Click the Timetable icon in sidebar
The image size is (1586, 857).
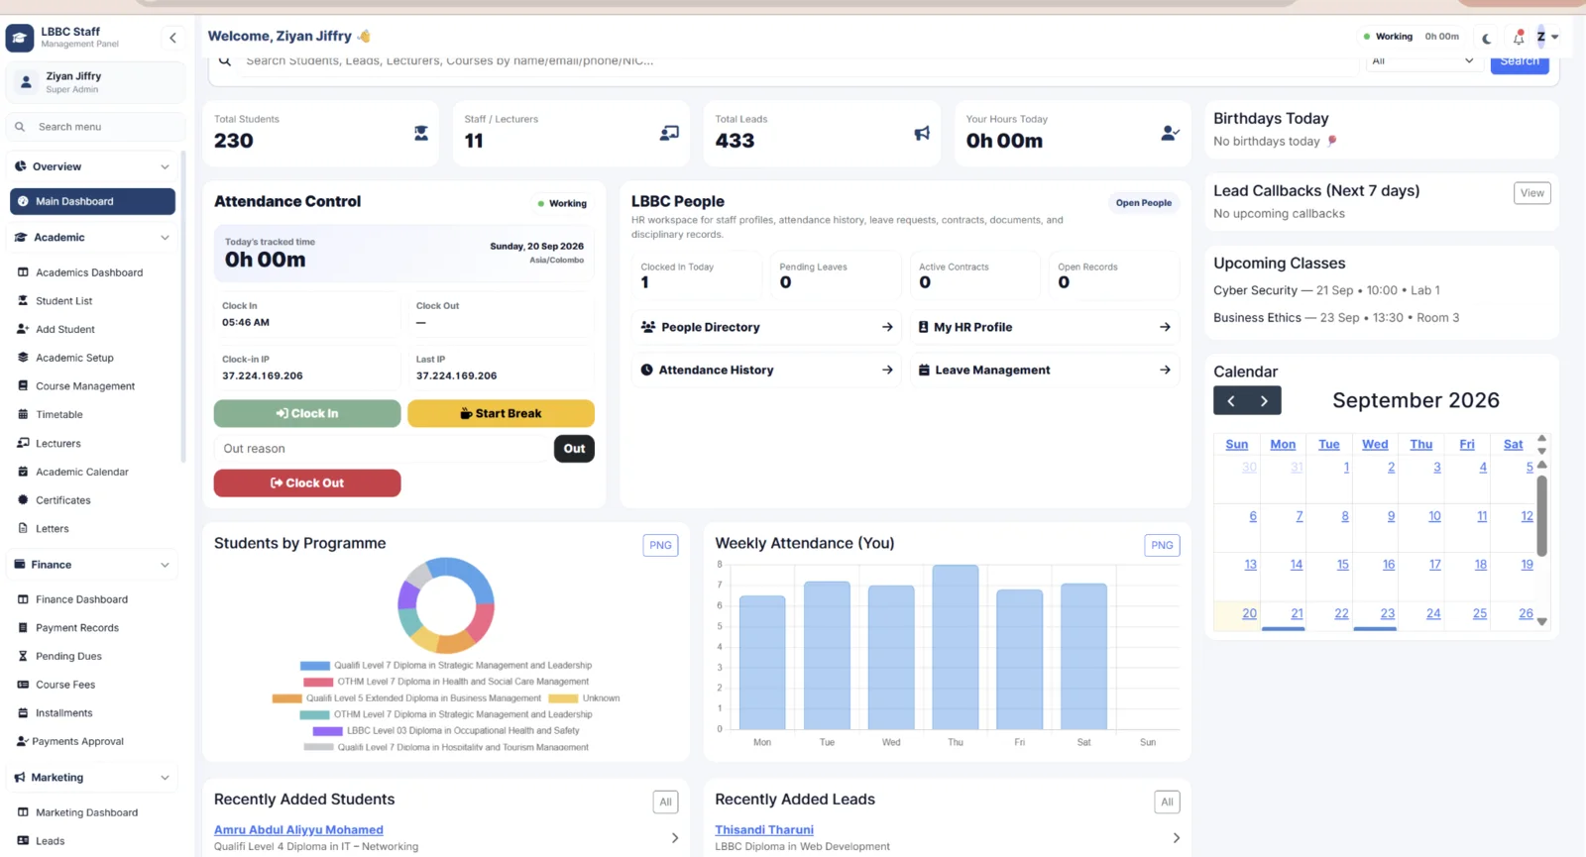(x=23, y=414)
